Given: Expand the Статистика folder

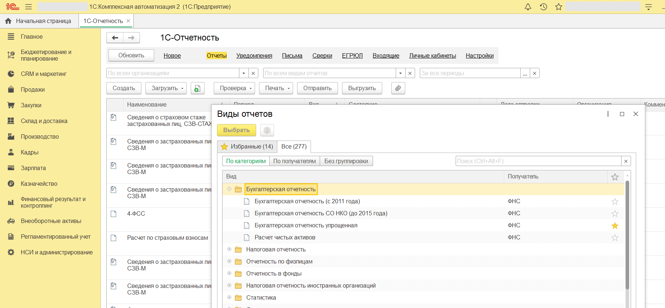Looking at the screenshot, I should click(229, 297).
